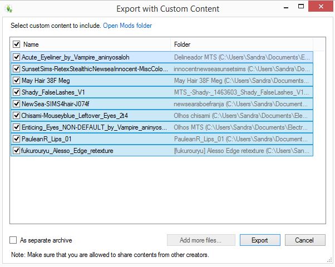335x267 pixels.
Task: Close the dialog with the red X
Action: [x=318, y=8]
